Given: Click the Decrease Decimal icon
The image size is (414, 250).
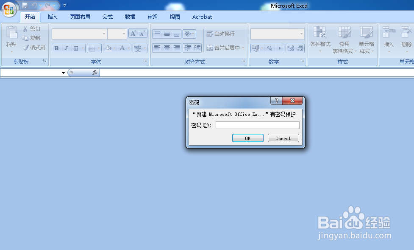Looking at the screenshot, I should coord(300,48).
